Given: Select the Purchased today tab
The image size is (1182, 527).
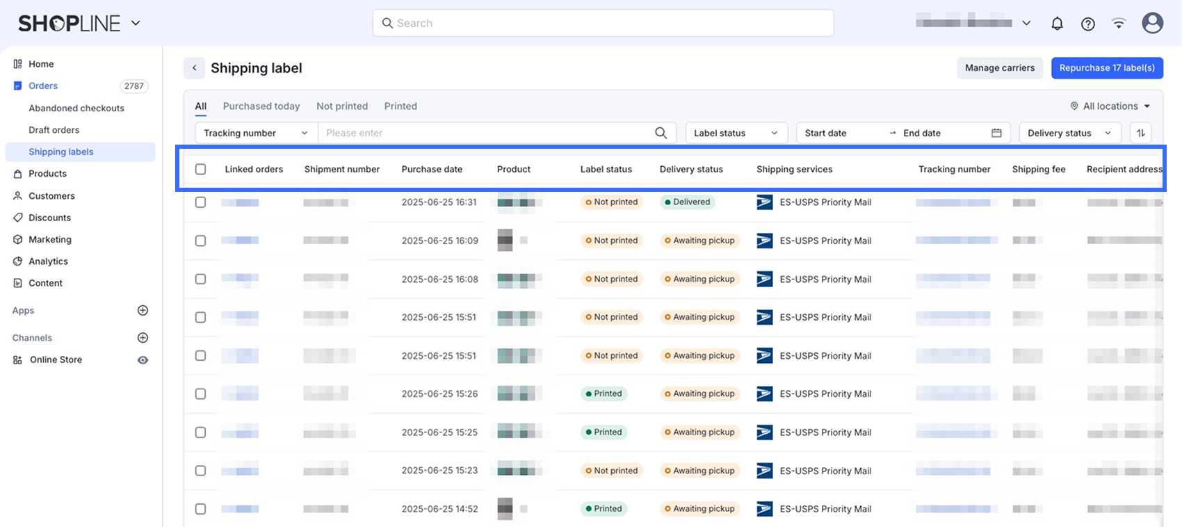Looking at the screenshot, I should coord(261,106).
